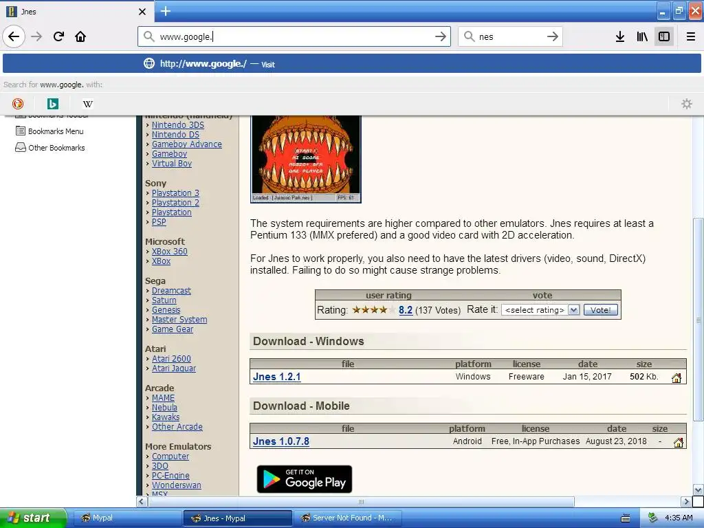Open the Genesis link
Image resolution: width=704 pixels, height=528 pixels.
[x=166, y=310]
